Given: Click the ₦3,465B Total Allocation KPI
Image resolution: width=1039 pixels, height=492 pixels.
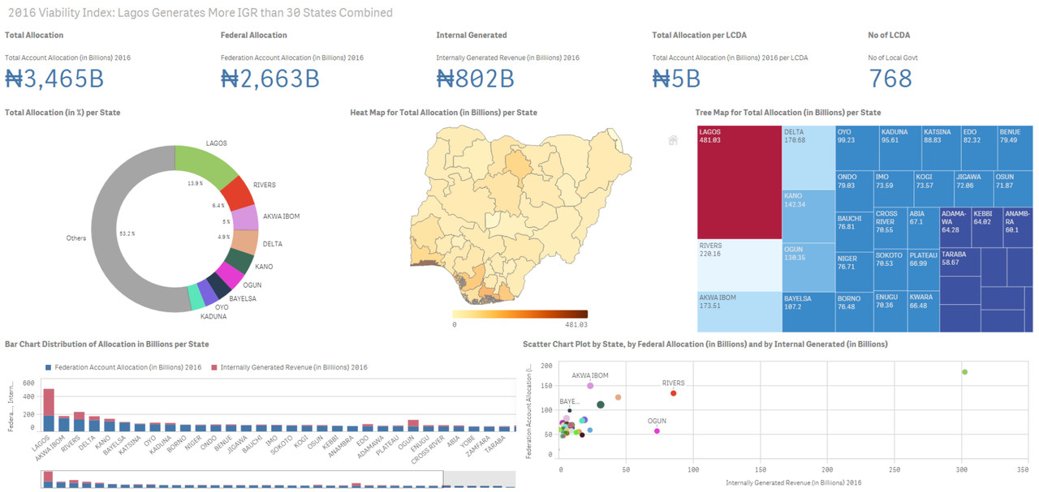Looking at the screenshot, I should pos(54,79).
